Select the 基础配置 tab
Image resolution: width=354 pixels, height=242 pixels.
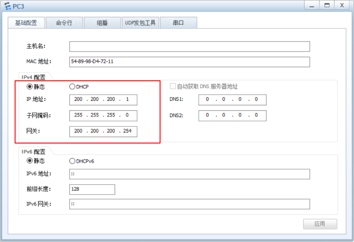click(x=26, y=23)
